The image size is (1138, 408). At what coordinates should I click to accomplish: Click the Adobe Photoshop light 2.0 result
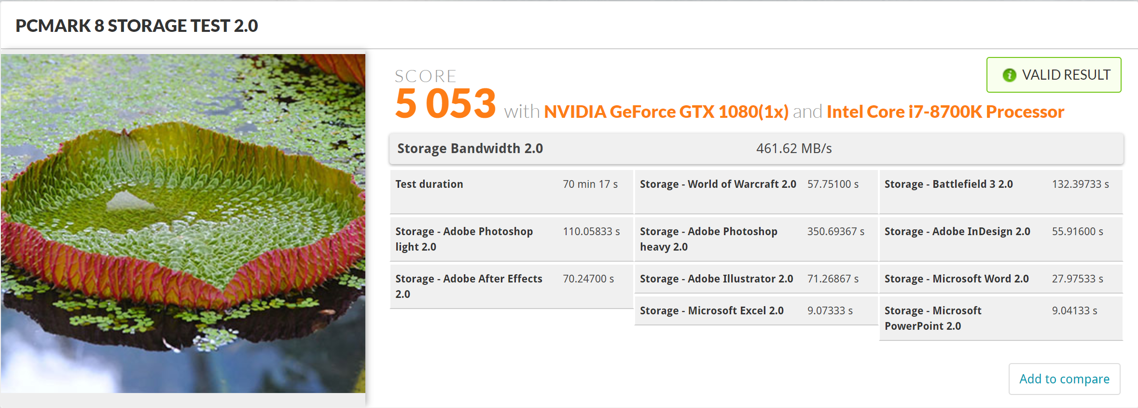point(511,239)
